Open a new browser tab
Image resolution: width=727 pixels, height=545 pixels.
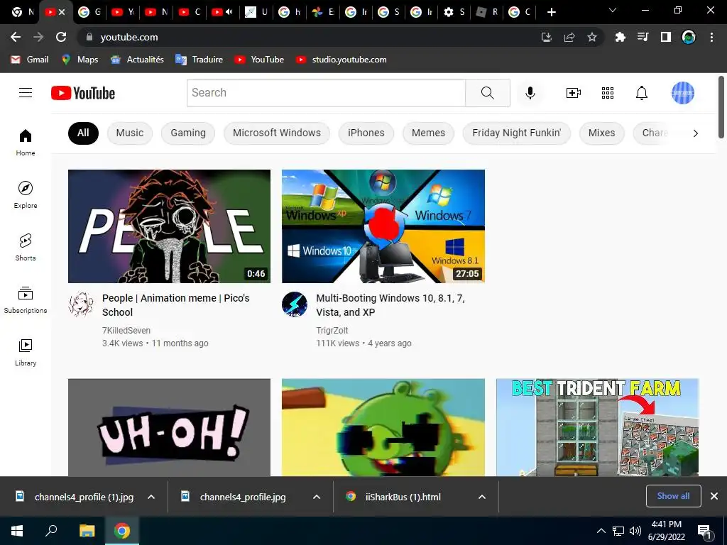pos(551,12)
